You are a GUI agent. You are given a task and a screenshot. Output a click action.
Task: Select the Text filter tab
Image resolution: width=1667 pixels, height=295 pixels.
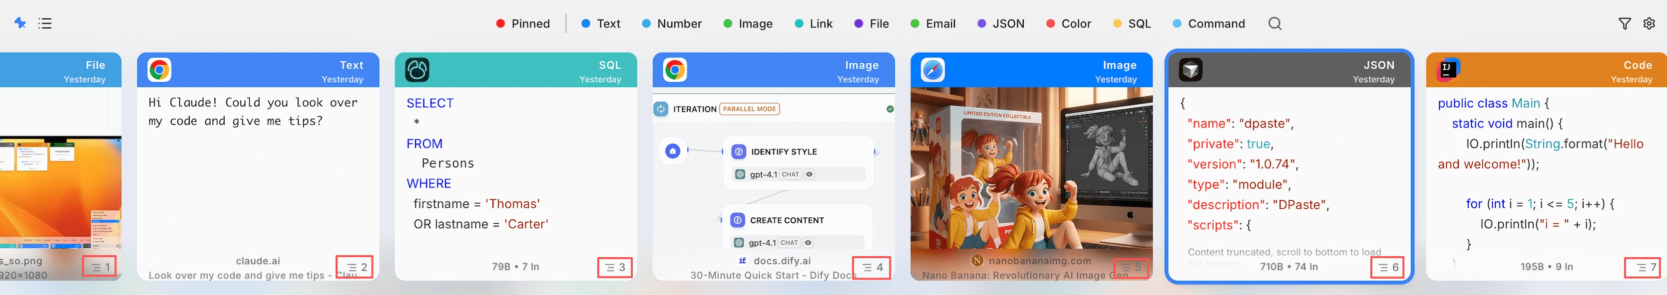(x=601, y=24)
